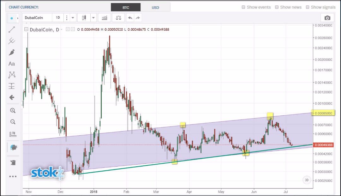Select the XABCD pattern tool
This screenshot has height=196, width=341.
point(12,75)
